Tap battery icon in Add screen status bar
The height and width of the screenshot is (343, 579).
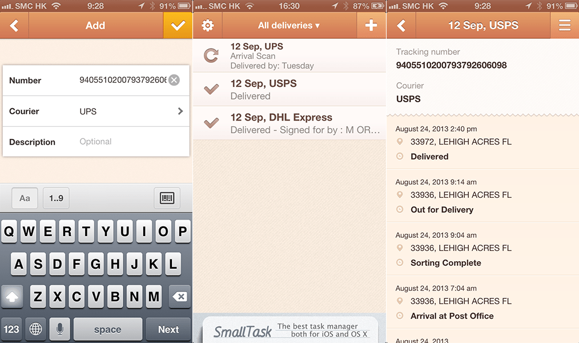tap(184, 6)
